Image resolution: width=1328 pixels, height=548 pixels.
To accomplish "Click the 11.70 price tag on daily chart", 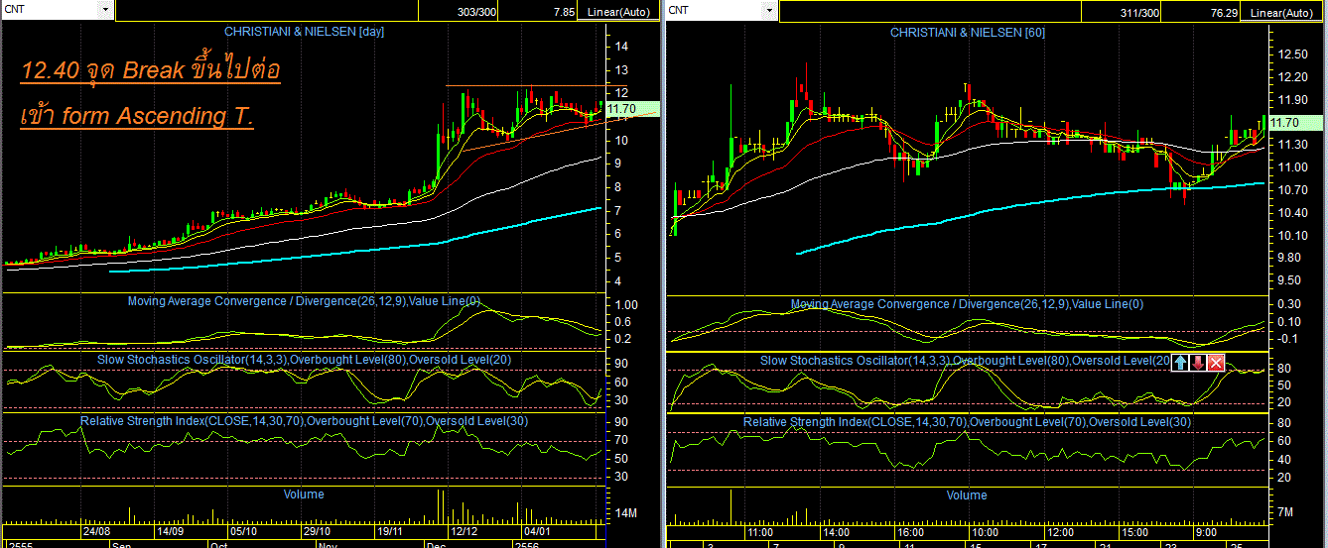I will click(x=622, y=108).
